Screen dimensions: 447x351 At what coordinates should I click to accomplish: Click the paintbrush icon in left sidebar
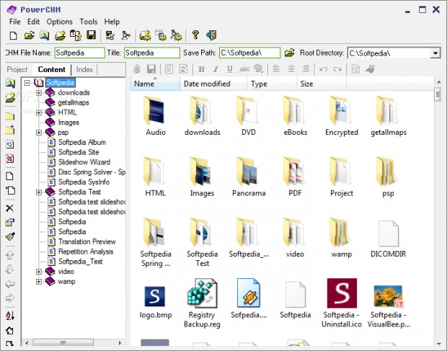click(10, 236)
